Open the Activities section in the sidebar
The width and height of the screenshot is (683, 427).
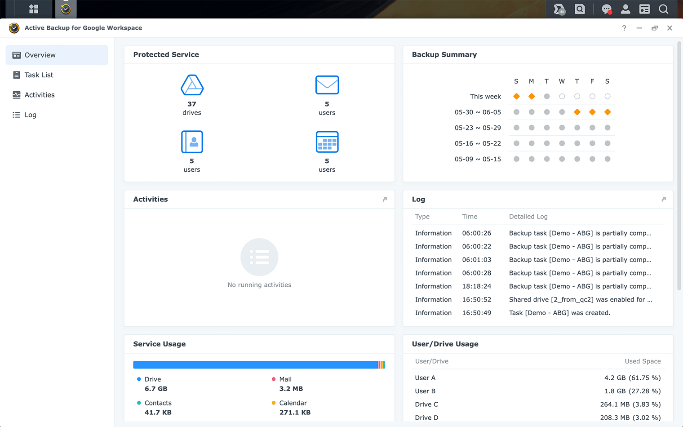39,95
